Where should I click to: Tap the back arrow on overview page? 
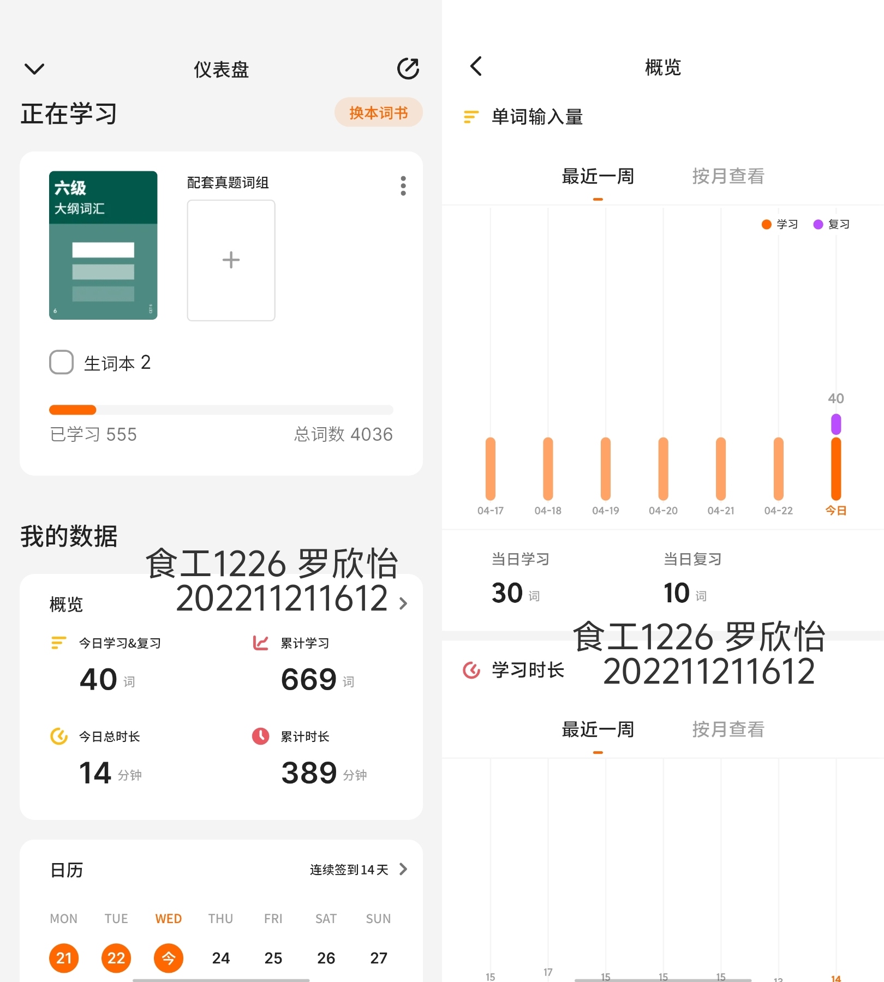(476, 67)
